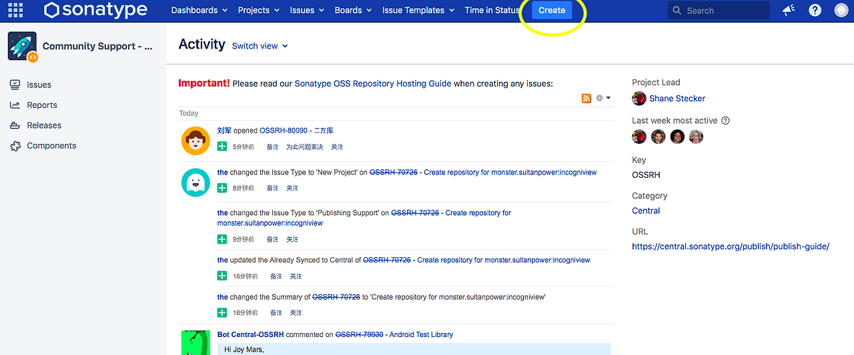Click the Community Support rocket project avatar
The height and width of the screenshot is (355, 854).
22,46
